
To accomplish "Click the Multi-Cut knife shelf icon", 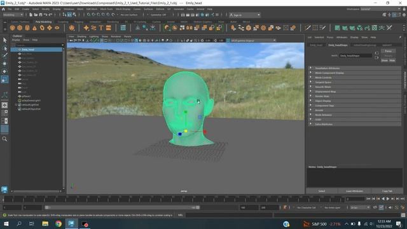I will [x=308, y=28].
